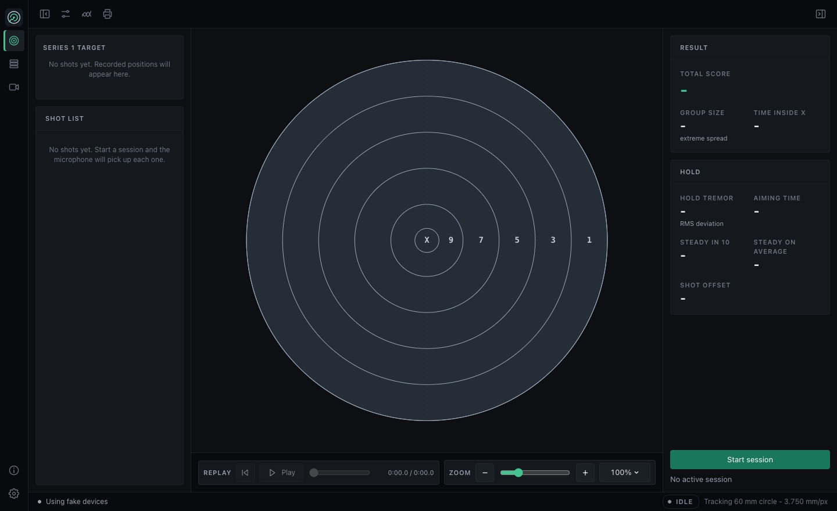Screen dimensions: 837x511
Task: Open the adjustment sliders toolbar icon
Action: [x=66, y=14]
